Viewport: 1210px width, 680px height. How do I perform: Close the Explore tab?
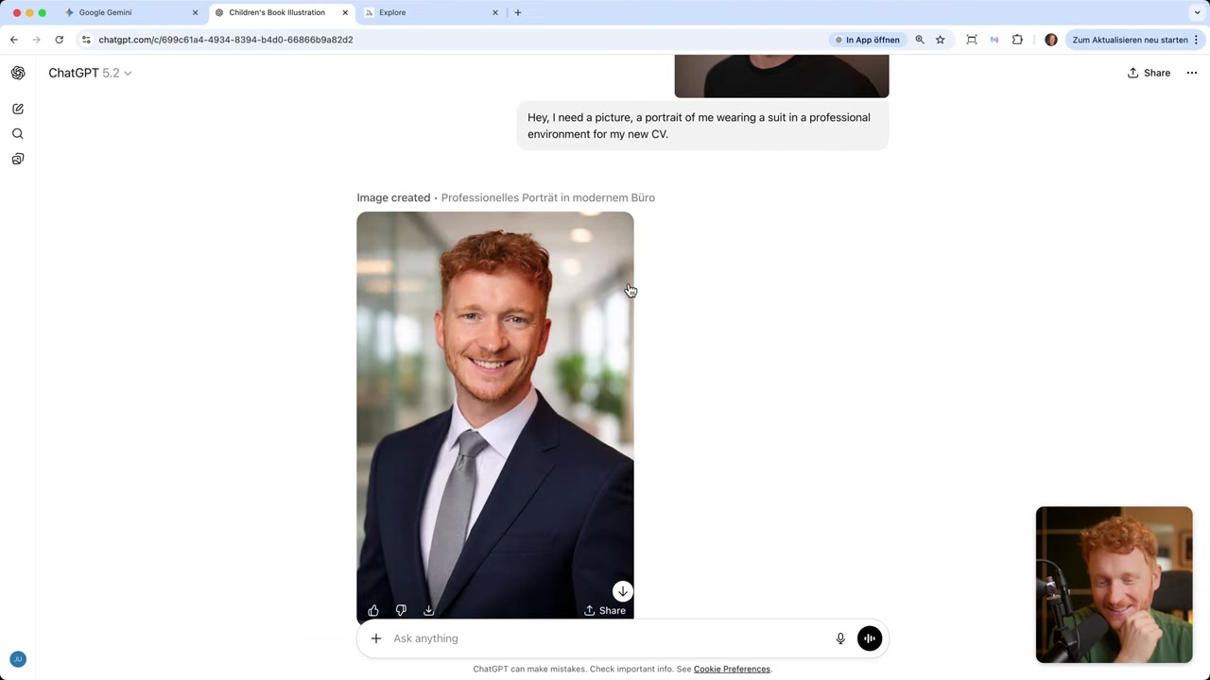[495, 12]
